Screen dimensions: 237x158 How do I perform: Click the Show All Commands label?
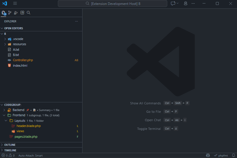145,103
